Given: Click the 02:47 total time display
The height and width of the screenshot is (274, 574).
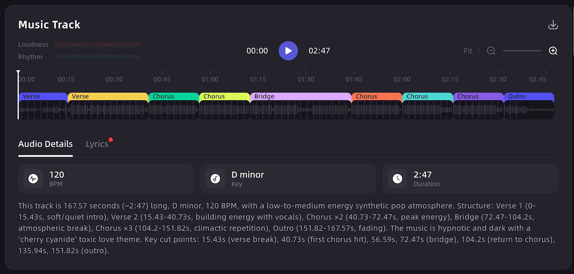Looking at the screenshot, I should (319, 51).
